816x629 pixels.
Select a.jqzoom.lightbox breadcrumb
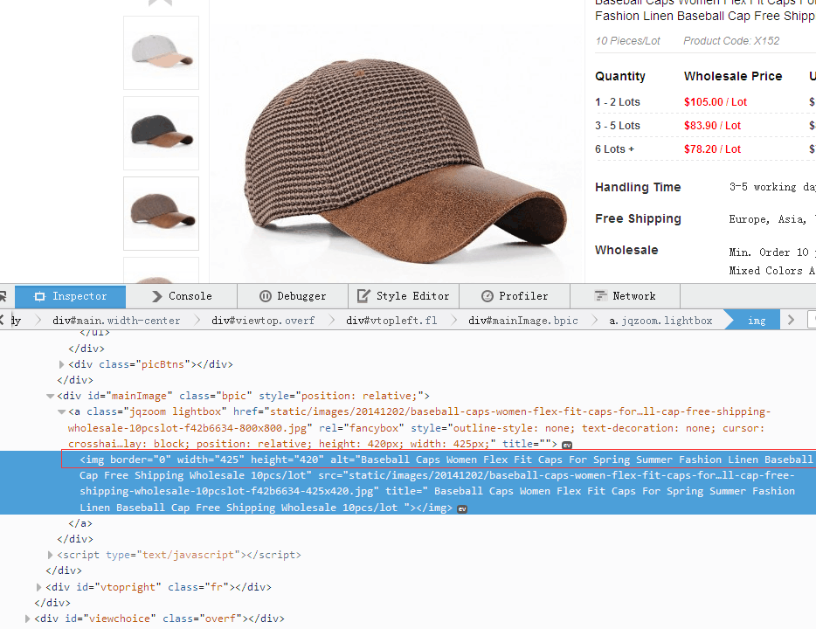pos(660,321)
